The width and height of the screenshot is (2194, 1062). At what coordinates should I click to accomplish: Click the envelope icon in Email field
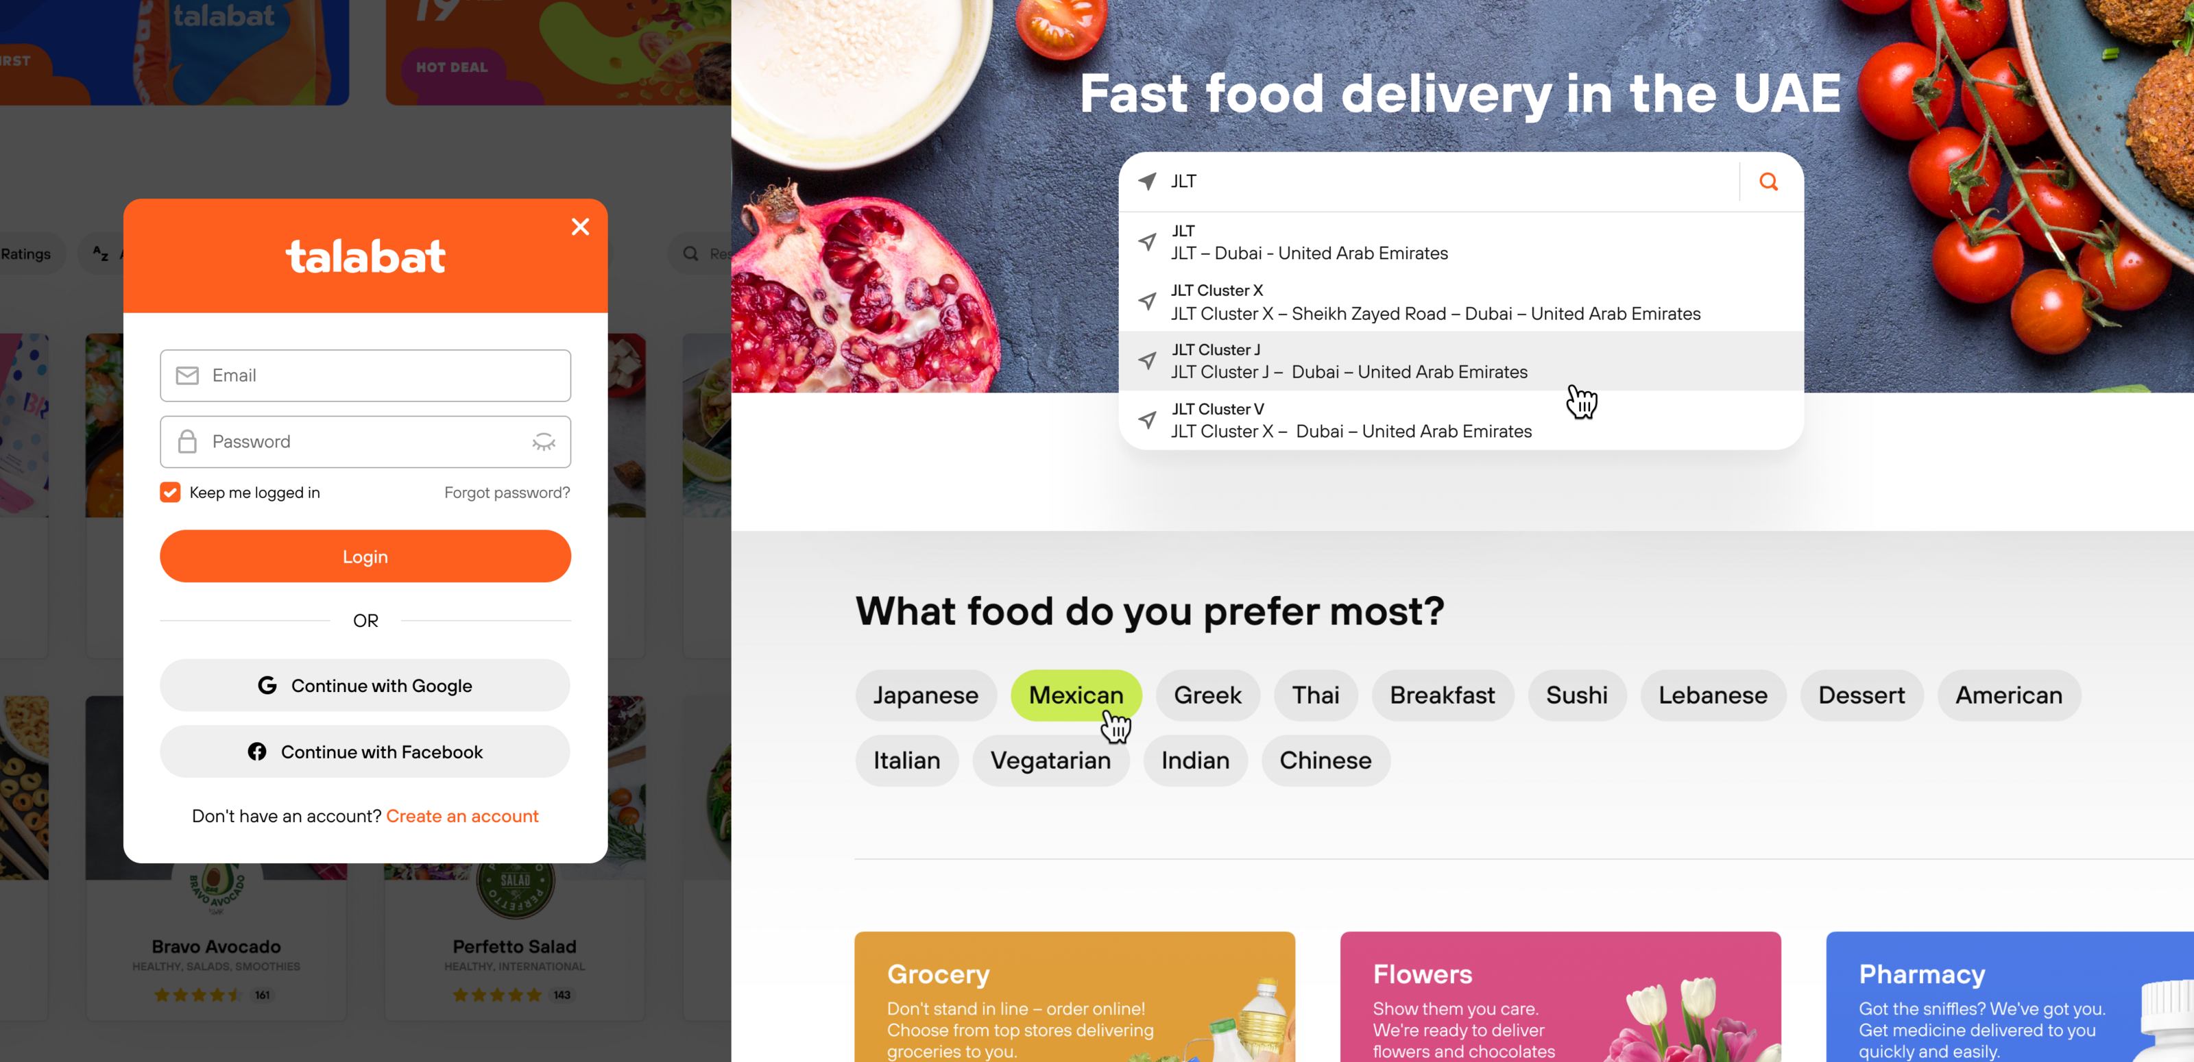point(187,375)
